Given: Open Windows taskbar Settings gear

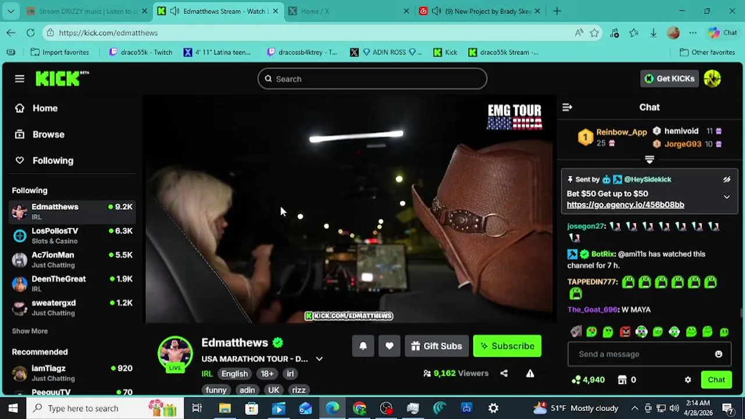Looking at the screenshot, I should (x=493, y=409).
